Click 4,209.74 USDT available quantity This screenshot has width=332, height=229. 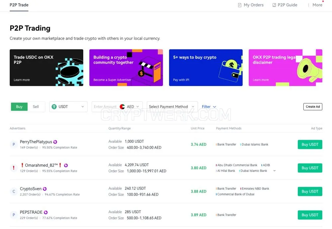[136, 165]
